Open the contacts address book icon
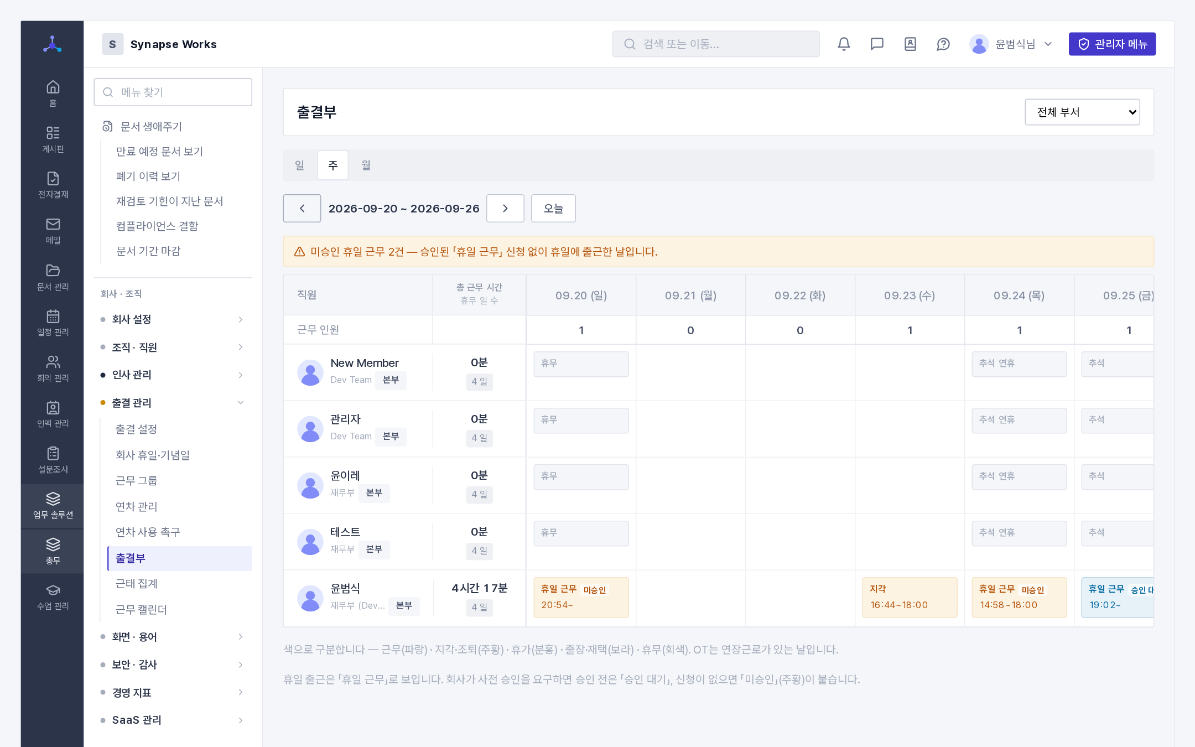Image resolution: width=1195 pixels, height=747 pixels. click(910, 44)
